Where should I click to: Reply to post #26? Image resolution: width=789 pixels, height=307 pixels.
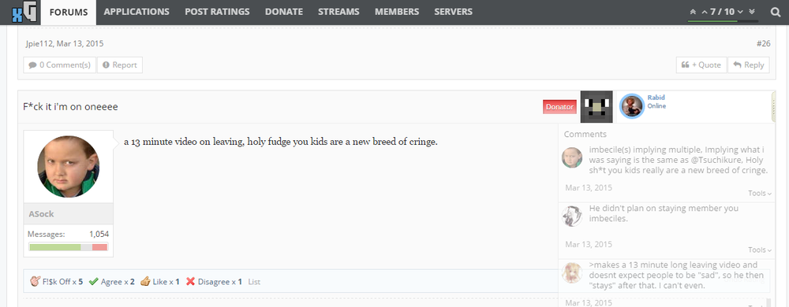749,65
